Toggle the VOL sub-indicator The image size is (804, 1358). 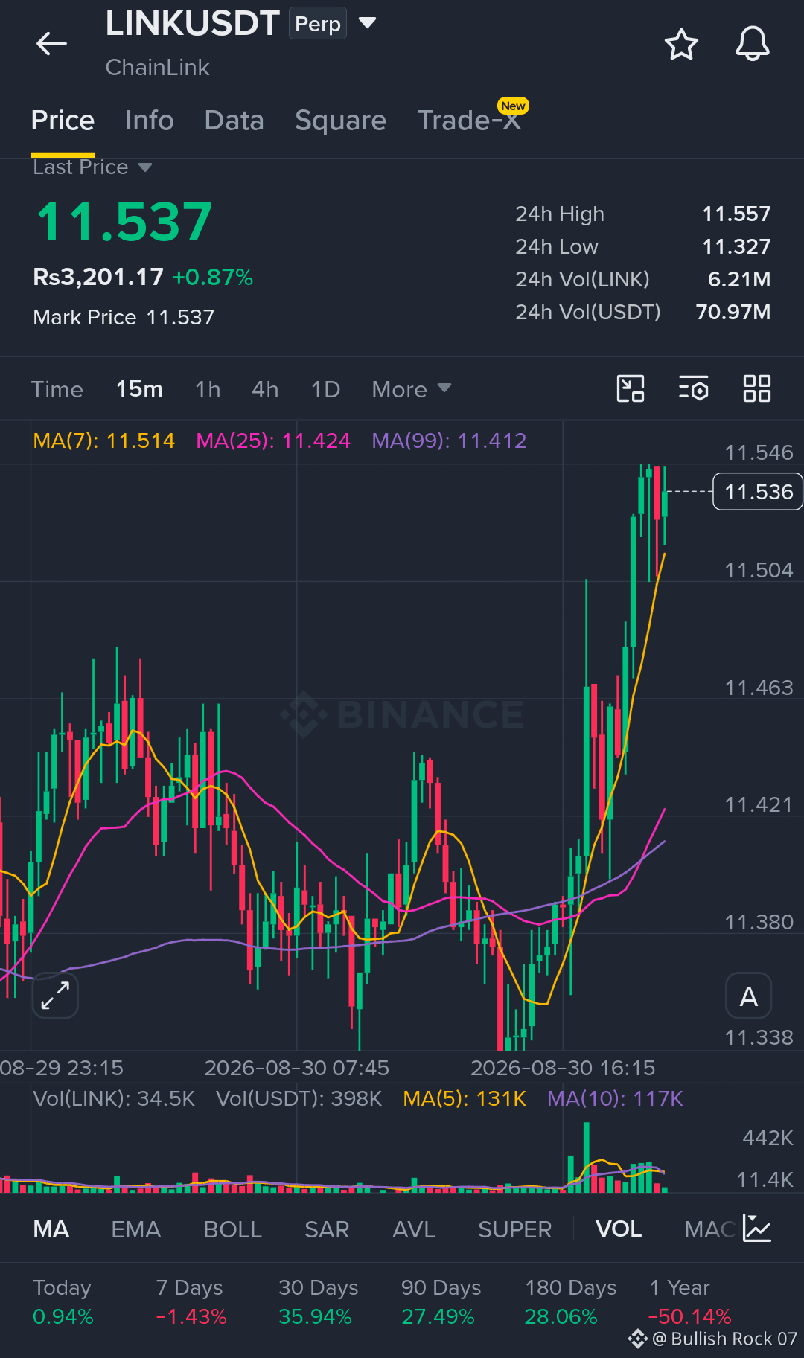pos(619,1229)
